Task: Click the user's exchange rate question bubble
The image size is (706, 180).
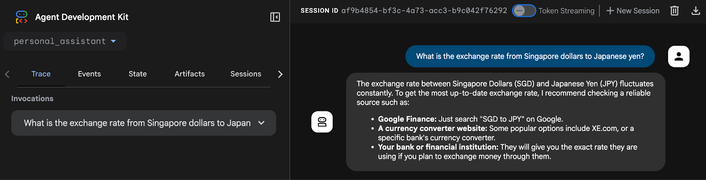Action: [x=530, y=56]
